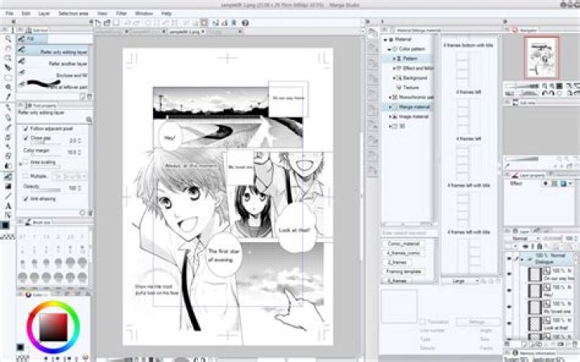Open the Edit menu
The height and width of the screenshot is (362, 580).
[x=26, y=14]
